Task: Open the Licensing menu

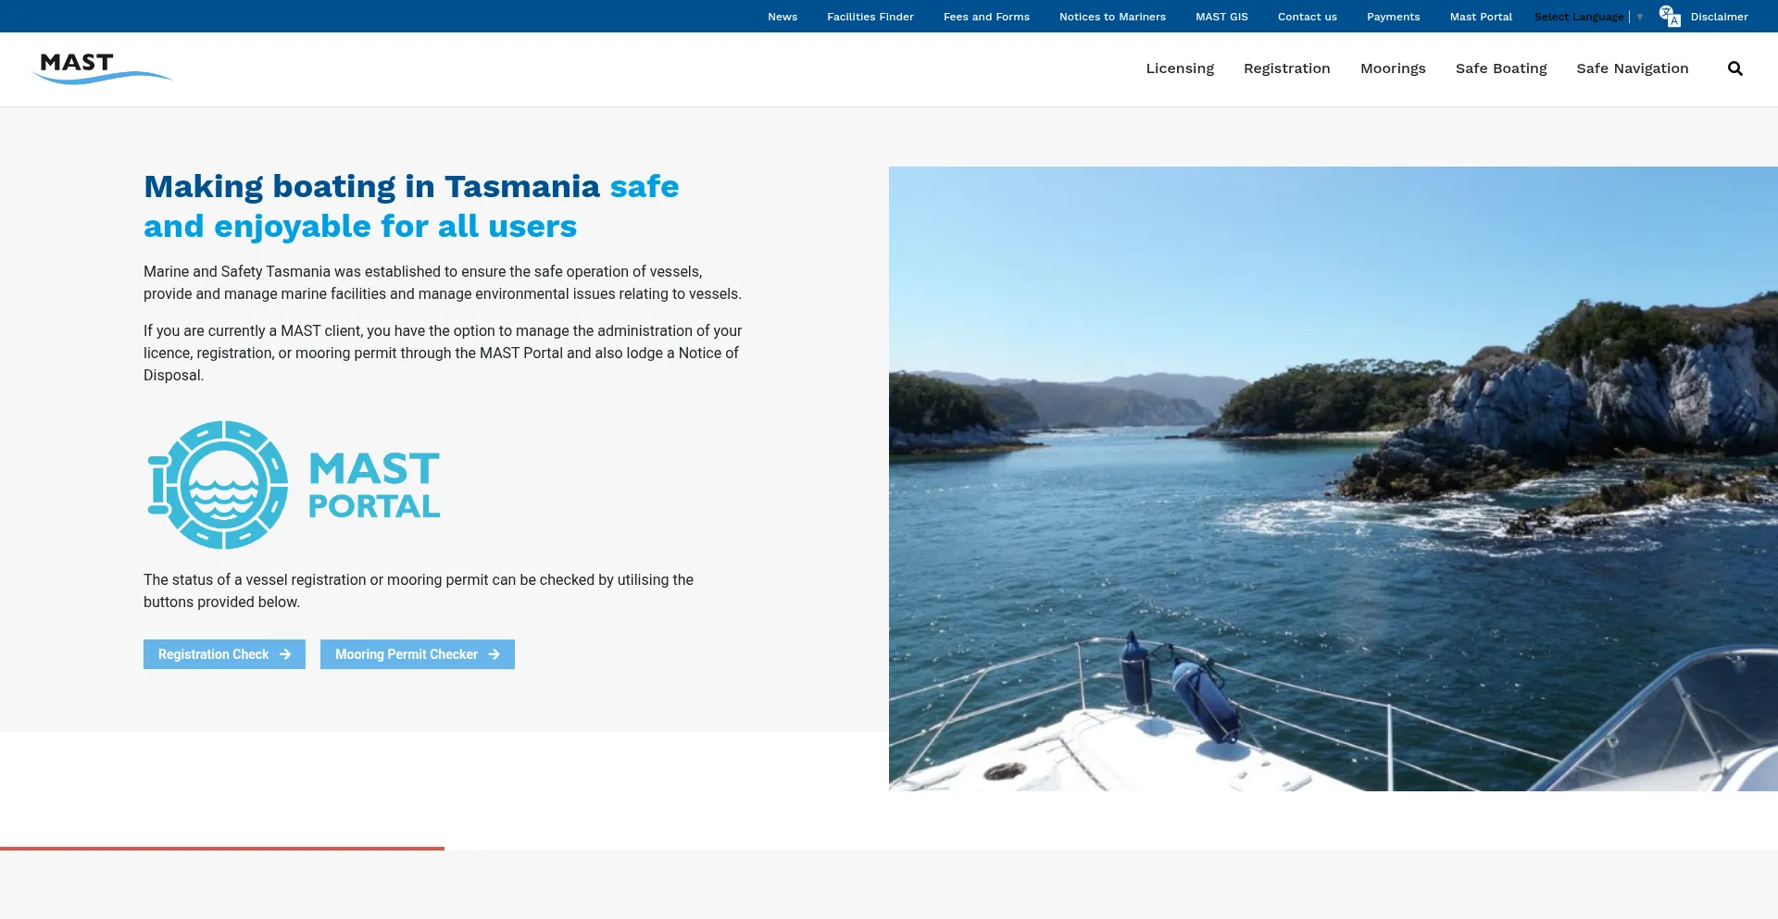Action: point(1180,68)
